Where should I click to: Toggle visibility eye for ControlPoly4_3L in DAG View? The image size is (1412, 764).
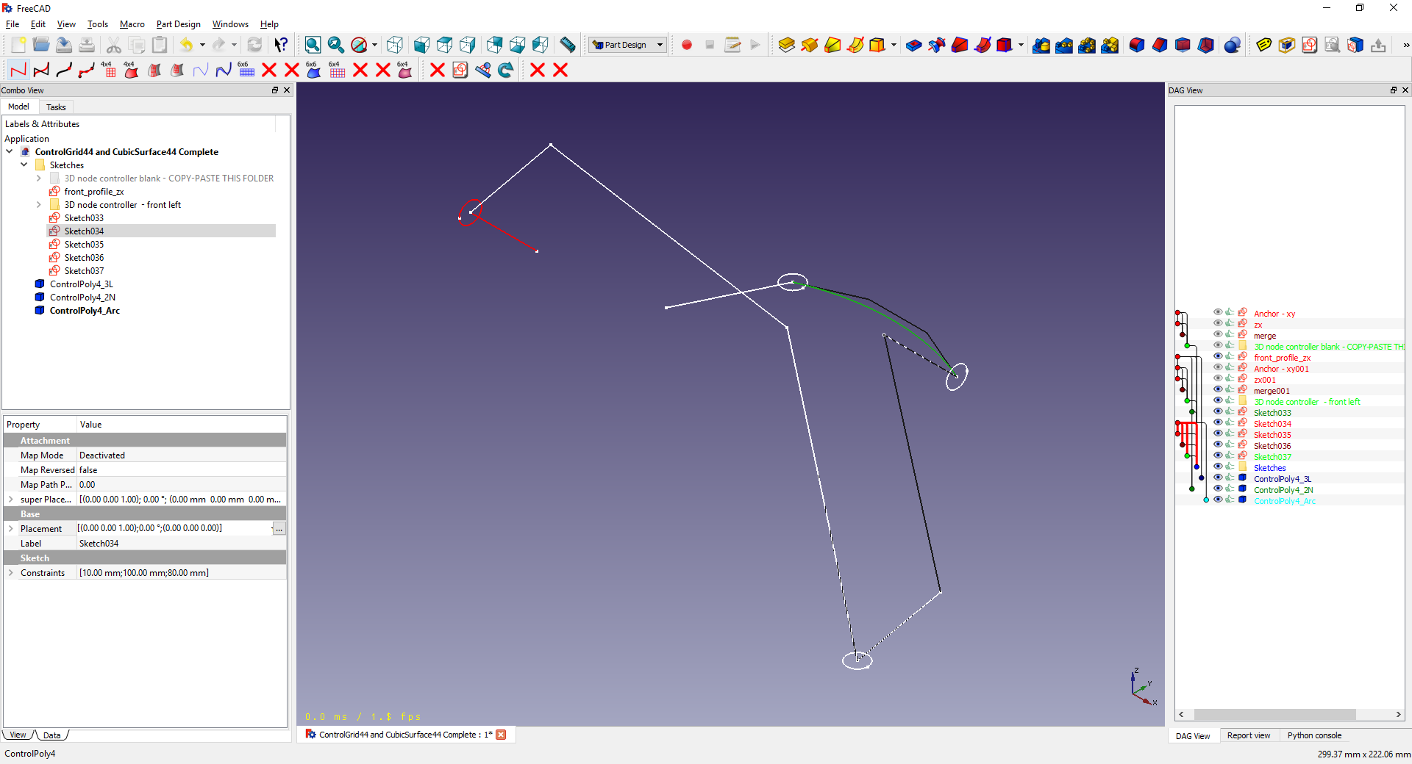click(x=1218, y=478)
